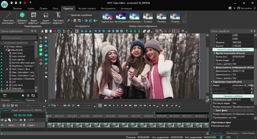Collapse the Время появления объекта section
257x139 pixels.
pos(214,53)
